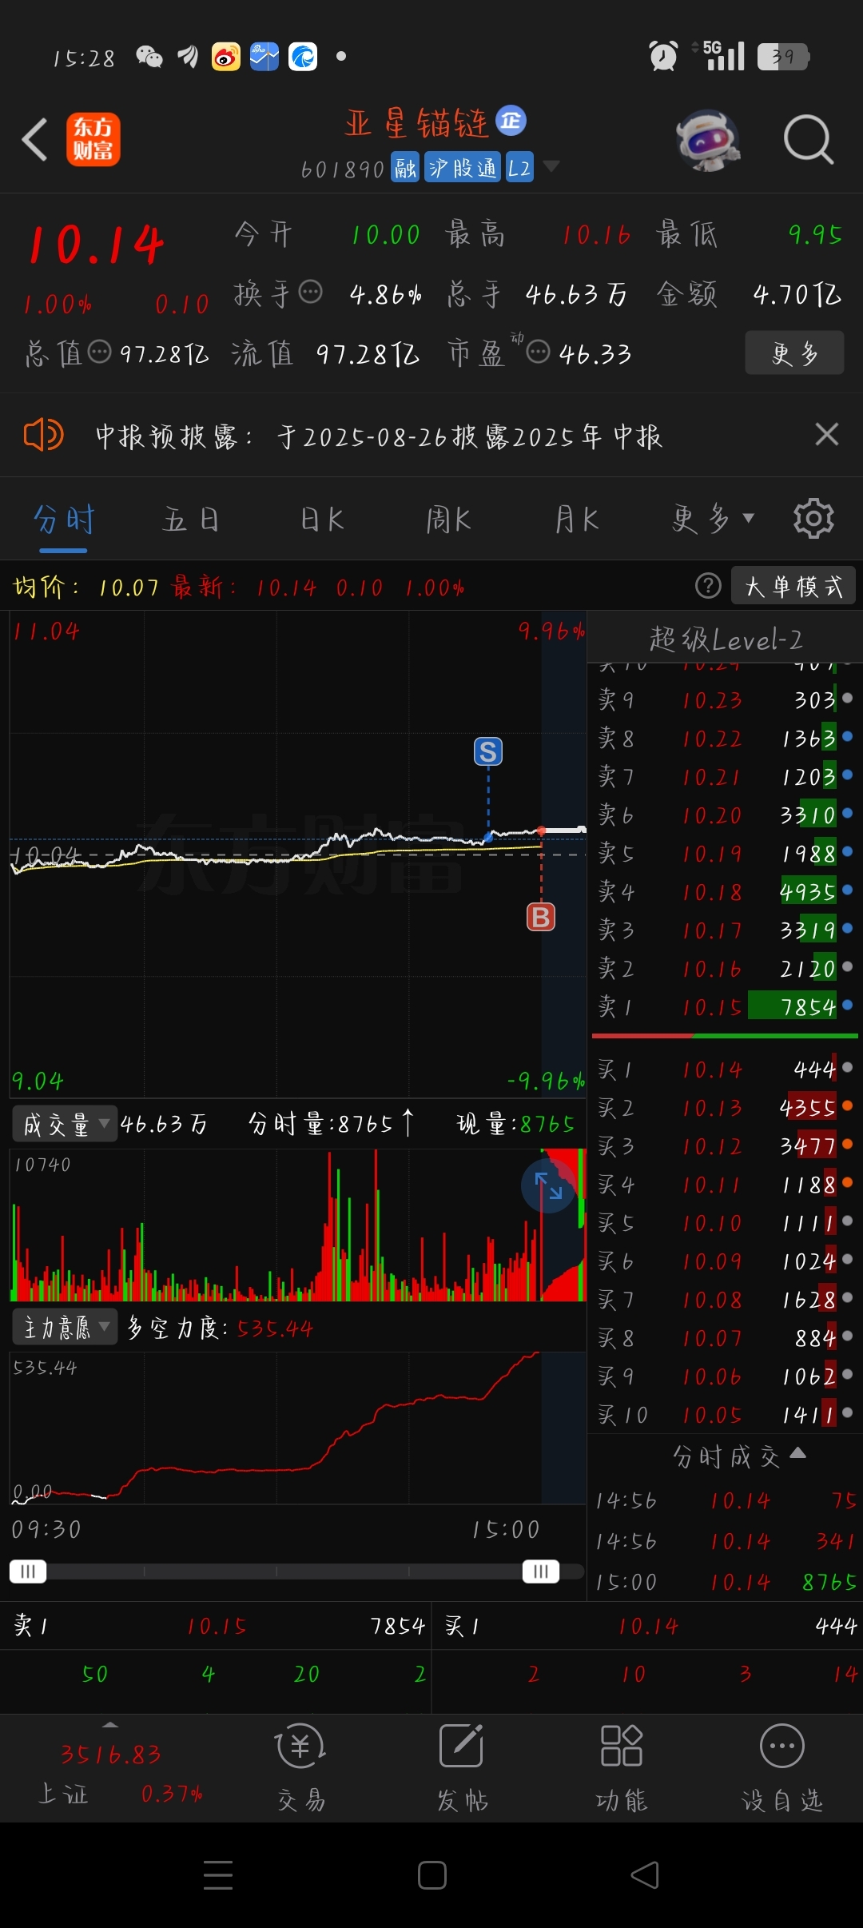Image resolution: width=863 pixels, height=1928 pixels.
Task: Move the left time range slider handle
Action: (x=28, y=1571)
